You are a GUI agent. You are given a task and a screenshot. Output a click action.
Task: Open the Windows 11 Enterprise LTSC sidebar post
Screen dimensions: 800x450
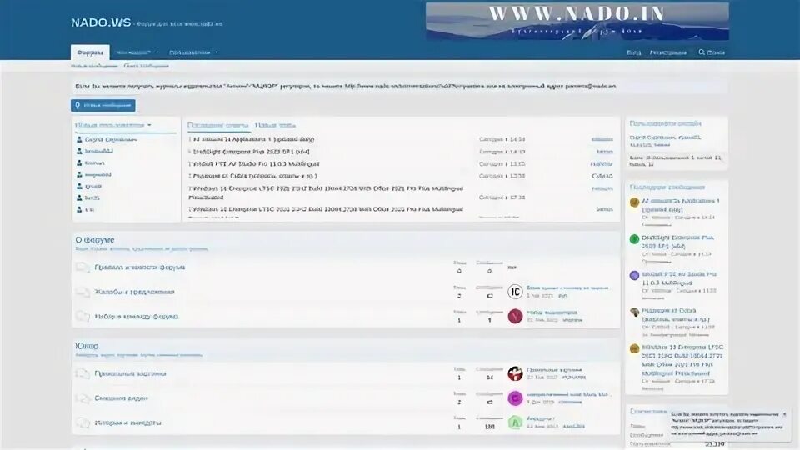tap(682, 360)
